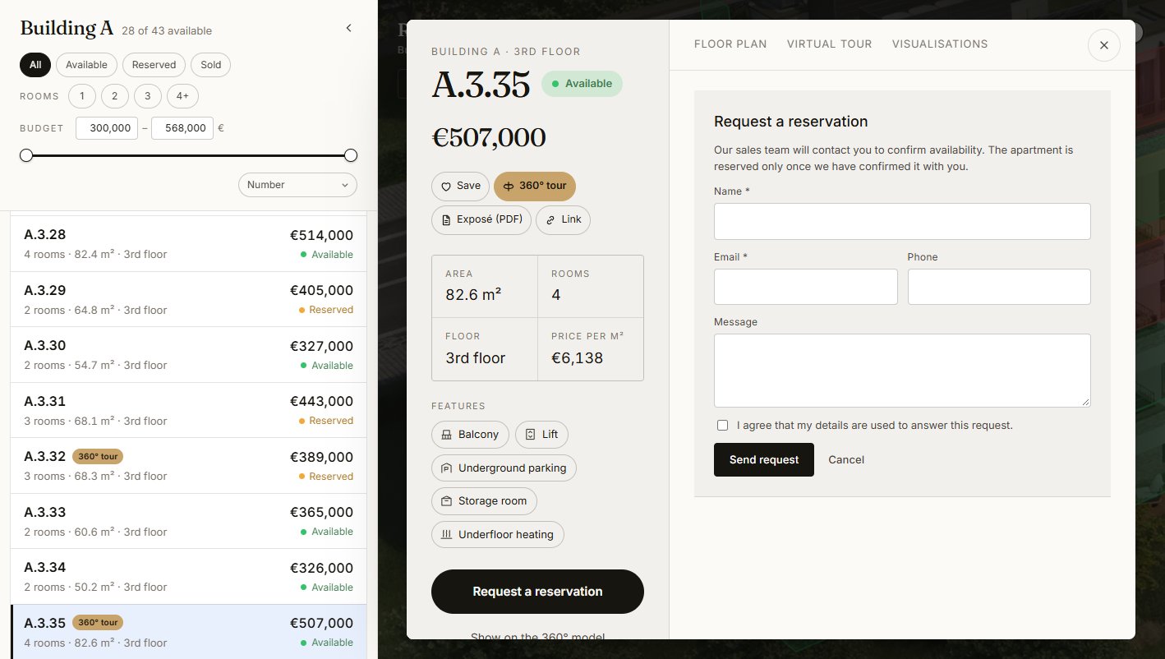Viewport: 1165px width, 659px height.
Task: Save apartment A.3.35 to favourites
Action: [x=460, y=186]
